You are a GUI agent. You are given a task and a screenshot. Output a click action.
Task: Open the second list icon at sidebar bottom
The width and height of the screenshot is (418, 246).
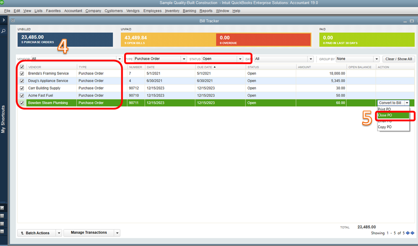[2, 216]
